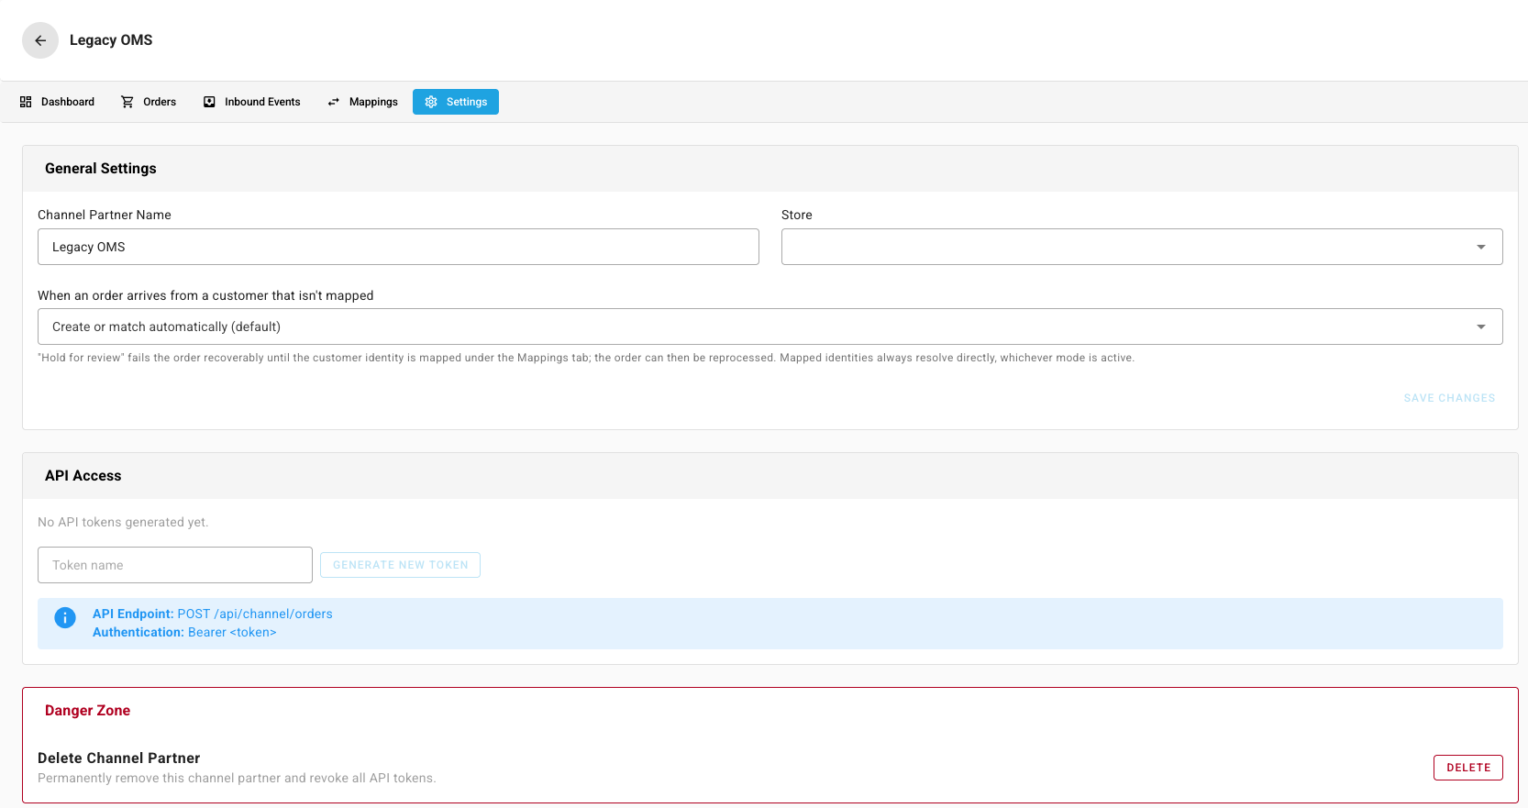Click the blue info icon beside API Endpoint

pyautogui.click(x=65, y=618)
